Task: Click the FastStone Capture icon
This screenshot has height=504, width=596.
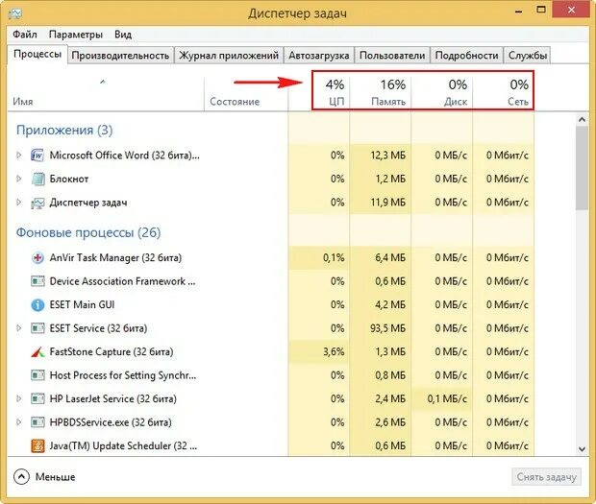Action: tap(37, 352)
